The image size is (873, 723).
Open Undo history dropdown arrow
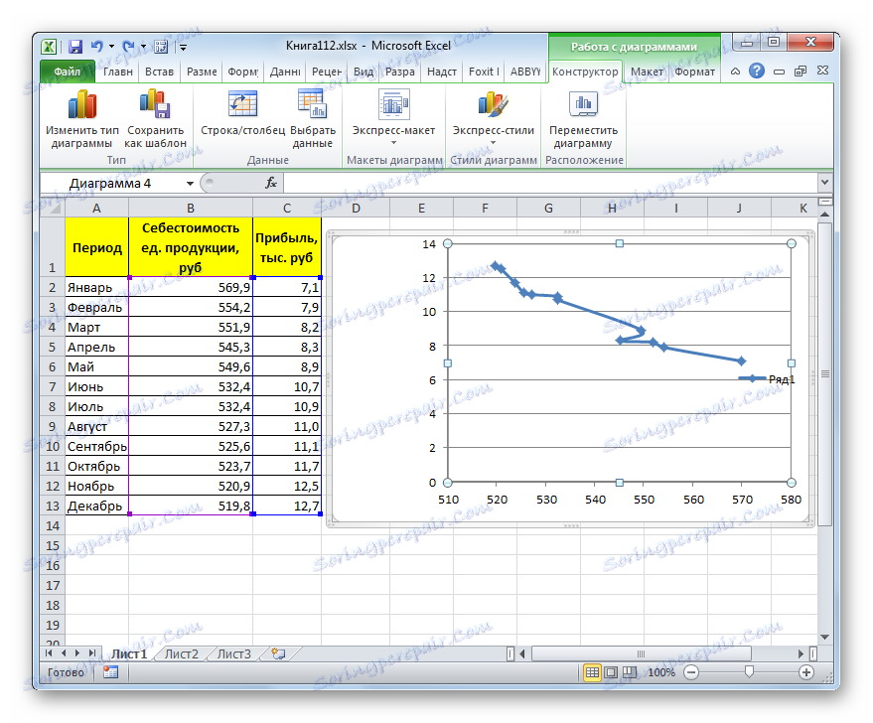point(112,47)
